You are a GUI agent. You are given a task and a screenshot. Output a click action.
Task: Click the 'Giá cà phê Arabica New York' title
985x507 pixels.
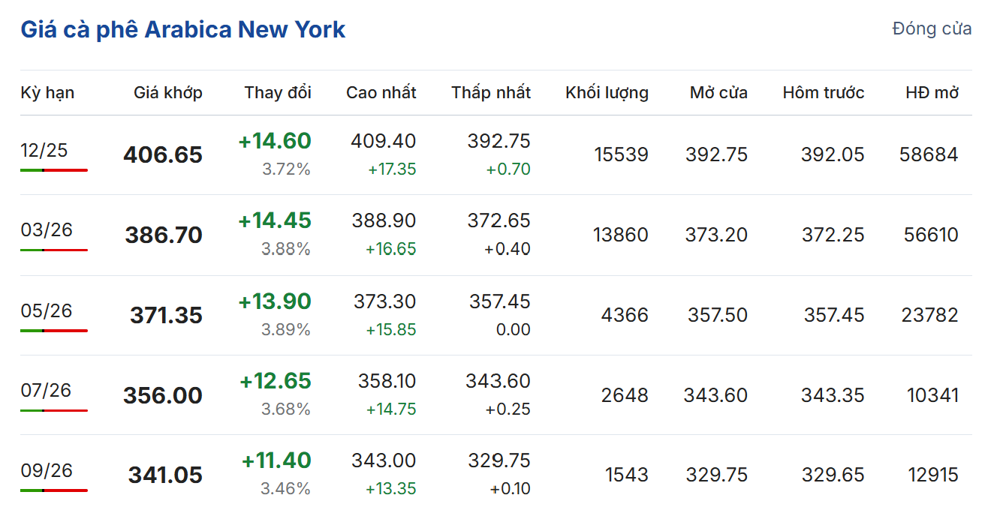click(x=182, y=30)
